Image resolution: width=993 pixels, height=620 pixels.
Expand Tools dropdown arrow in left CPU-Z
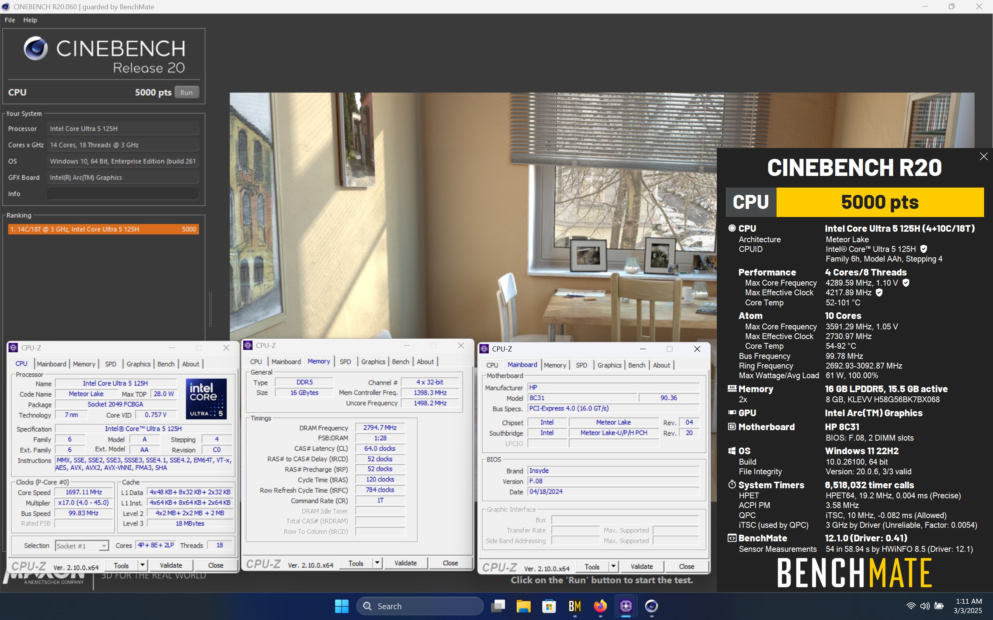coord(142,565)
